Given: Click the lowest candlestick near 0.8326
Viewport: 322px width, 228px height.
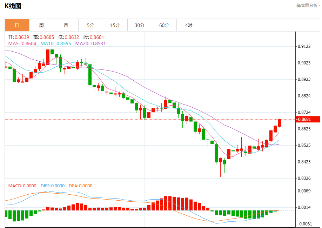Looking at the screenshot, I should [220, 167].
